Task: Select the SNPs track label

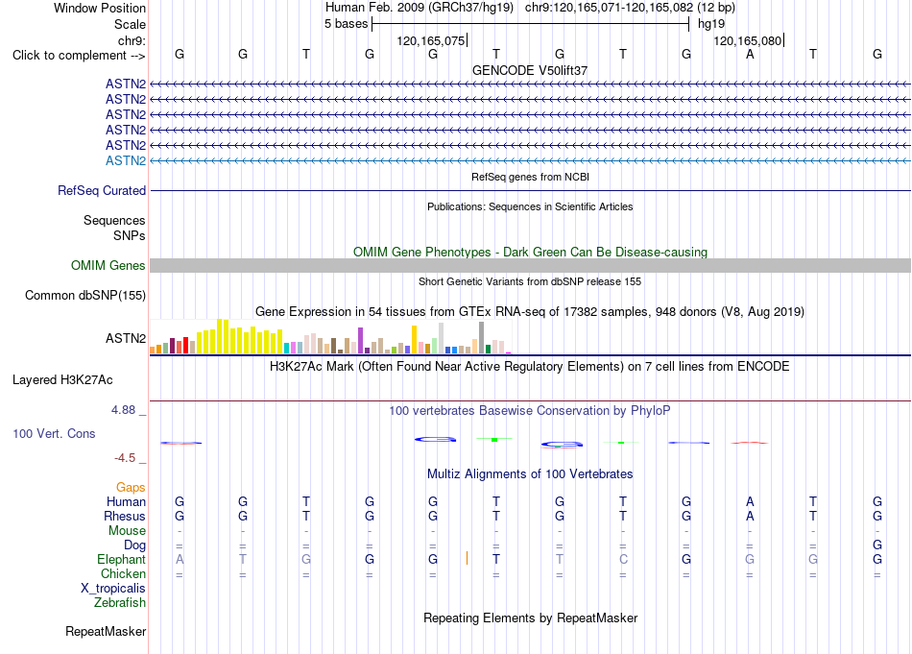Action: tap(130, 235)
